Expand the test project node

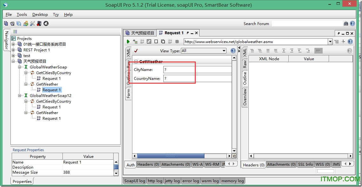13,55
